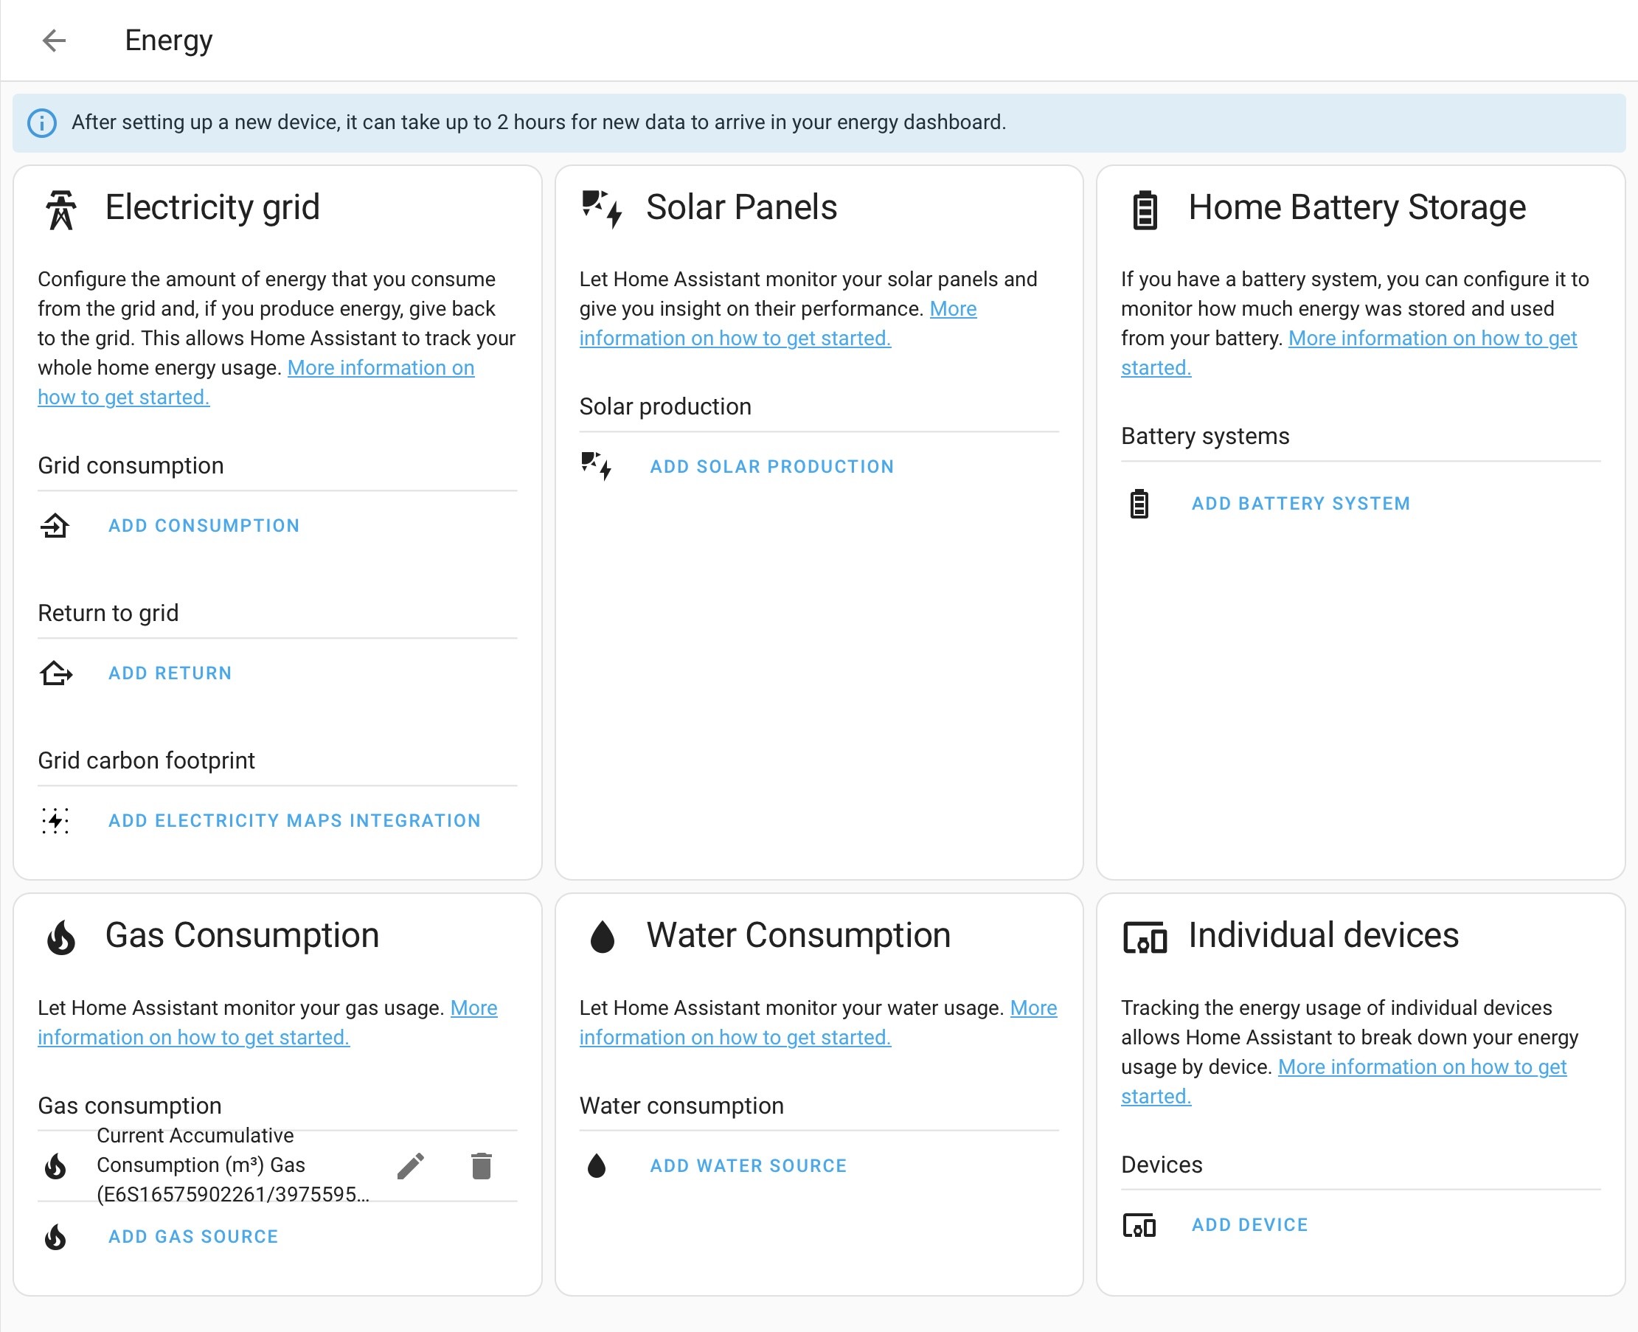Click the devices icon beside Add Device
This screenshot has height=1332, width=1638.
(x=1139, y=1225)
